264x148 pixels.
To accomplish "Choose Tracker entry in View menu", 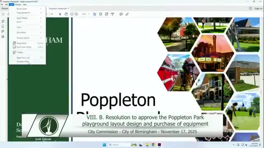I will (x=27, y=53).
